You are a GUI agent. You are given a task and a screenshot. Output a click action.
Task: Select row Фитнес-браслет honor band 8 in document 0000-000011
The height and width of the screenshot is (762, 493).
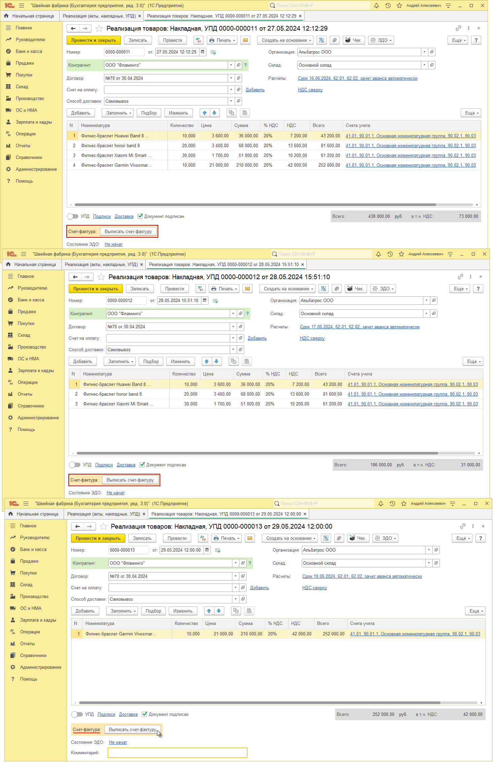pyautogui.click(x=274, y=145)
